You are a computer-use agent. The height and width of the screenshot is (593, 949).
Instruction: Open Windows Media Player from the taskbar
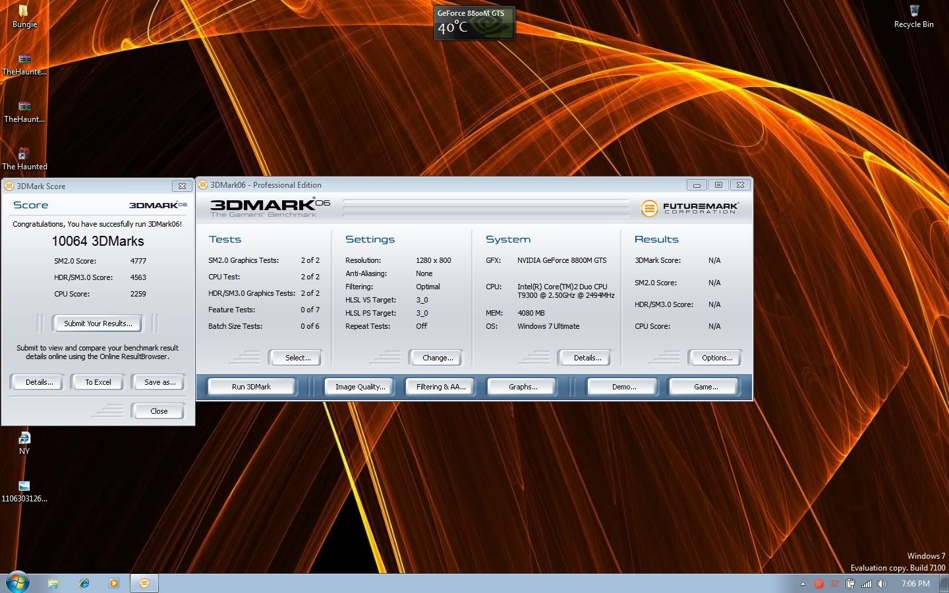pos(114,583)
